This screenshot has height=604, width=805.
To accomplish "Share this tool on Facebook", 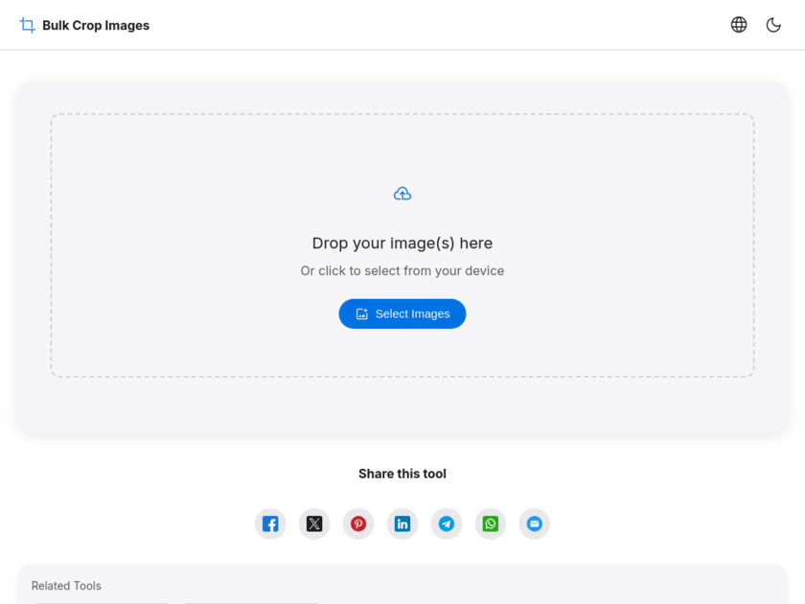I will click(x=270, y=523).
